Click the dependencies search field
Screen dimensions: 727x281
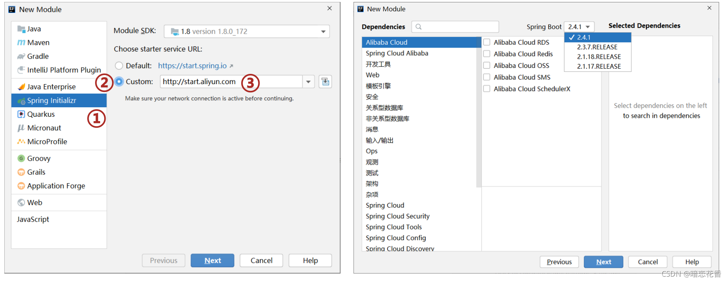coord(456,27)
